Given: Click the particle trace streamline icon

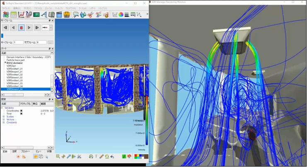Looking at the screenshot, I should 106,15.
